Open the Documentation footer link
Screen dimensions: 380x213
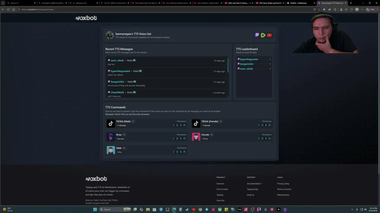pyautogui.click(x=254, y=184)
